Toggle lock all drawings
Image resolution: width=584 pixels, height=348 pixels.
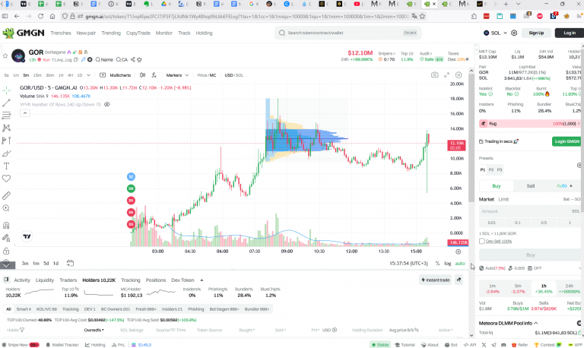[6, 251]
